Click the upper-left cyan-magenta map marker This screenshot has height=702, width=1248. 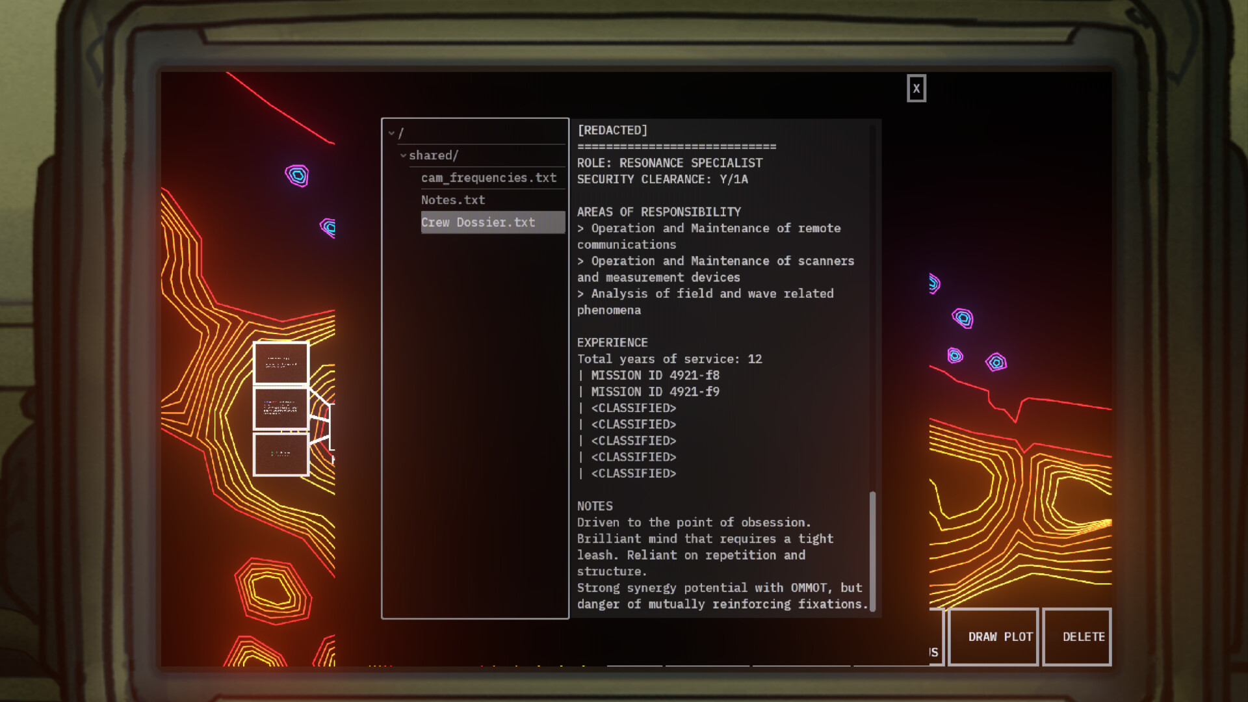pyautogui.click(x=297, y=175)
